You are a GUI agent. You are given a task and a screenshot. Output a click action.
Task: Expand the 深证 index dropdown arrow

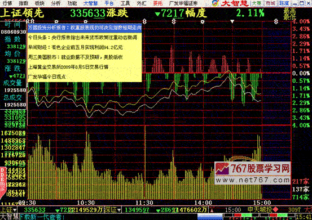tap(119, 210)
